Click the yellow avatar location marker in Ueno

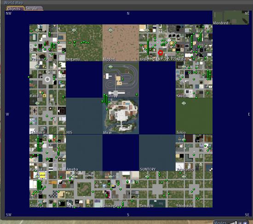pyautogui.click(x=172, y=43)
